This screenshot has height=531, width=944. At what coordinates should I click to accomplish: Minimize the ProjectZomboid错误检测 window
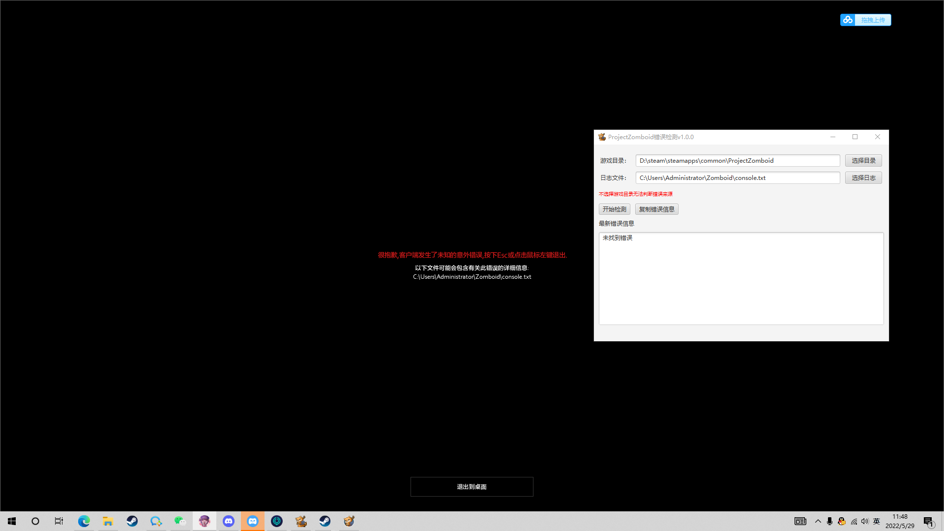click(833, 137)
